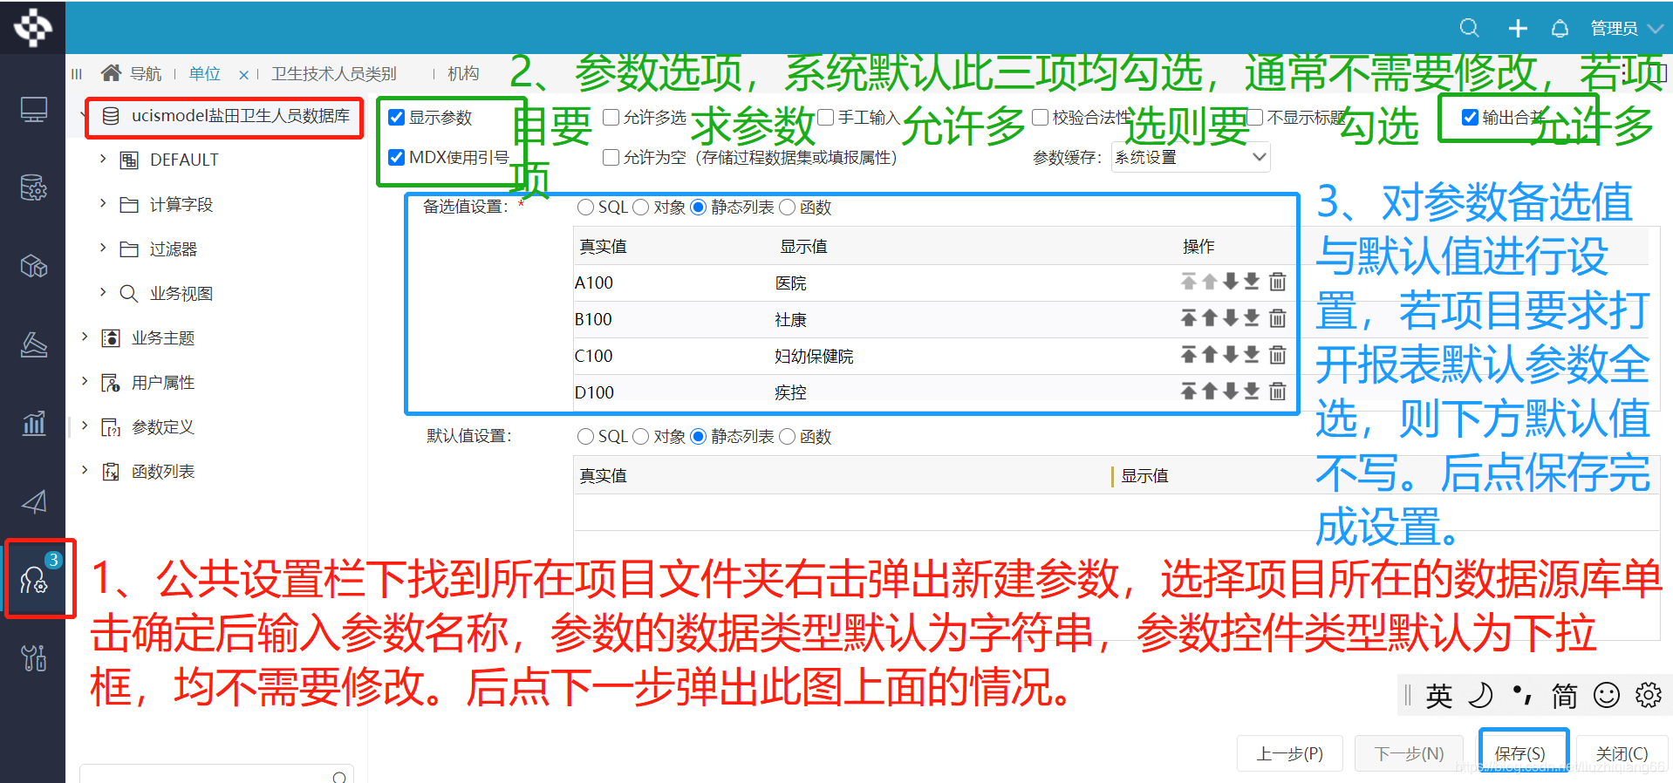Move the C100 妇幼保健院 row down one

[x=1230, y=355]
